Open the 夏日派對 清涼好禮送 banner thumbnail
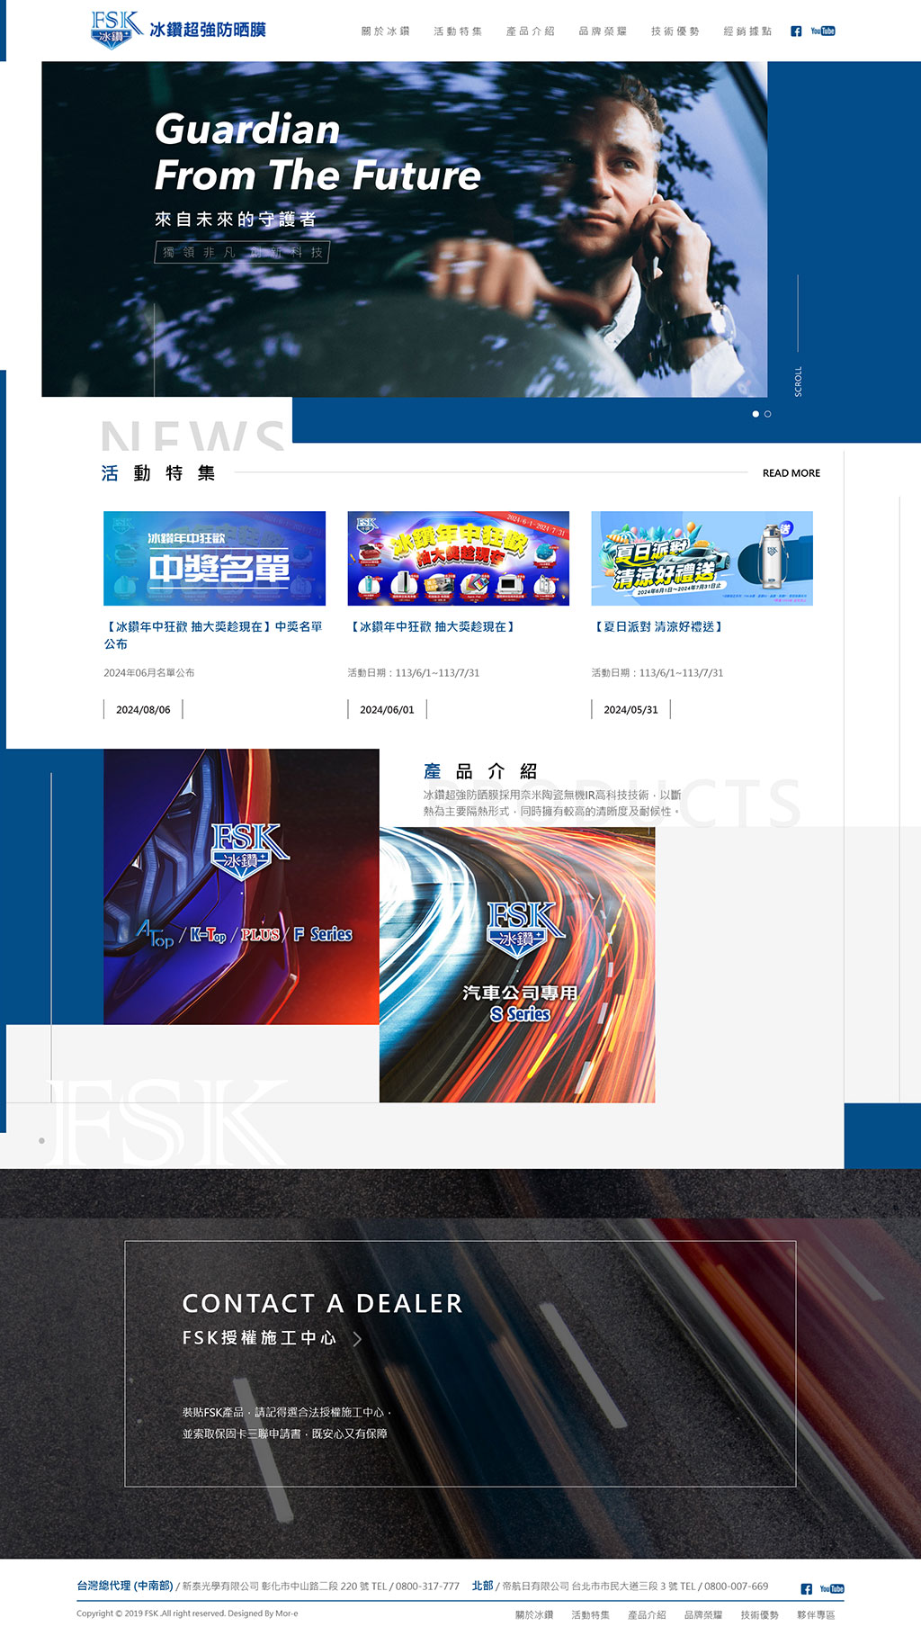The height and width of the screenshot is (1645, 921). (702, 558)
